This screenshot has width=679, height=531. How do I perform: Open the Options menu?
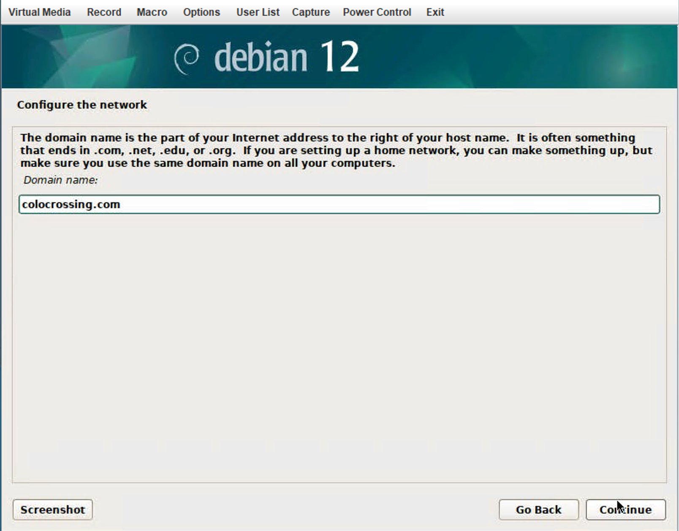(x=201, y=12)
